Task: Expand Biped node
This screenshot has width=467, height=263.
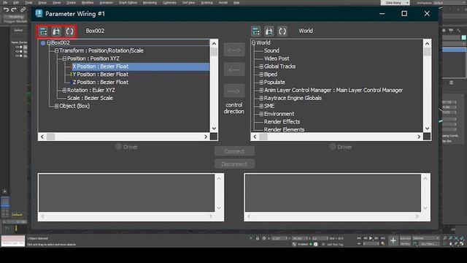Action: click(261, 75)
